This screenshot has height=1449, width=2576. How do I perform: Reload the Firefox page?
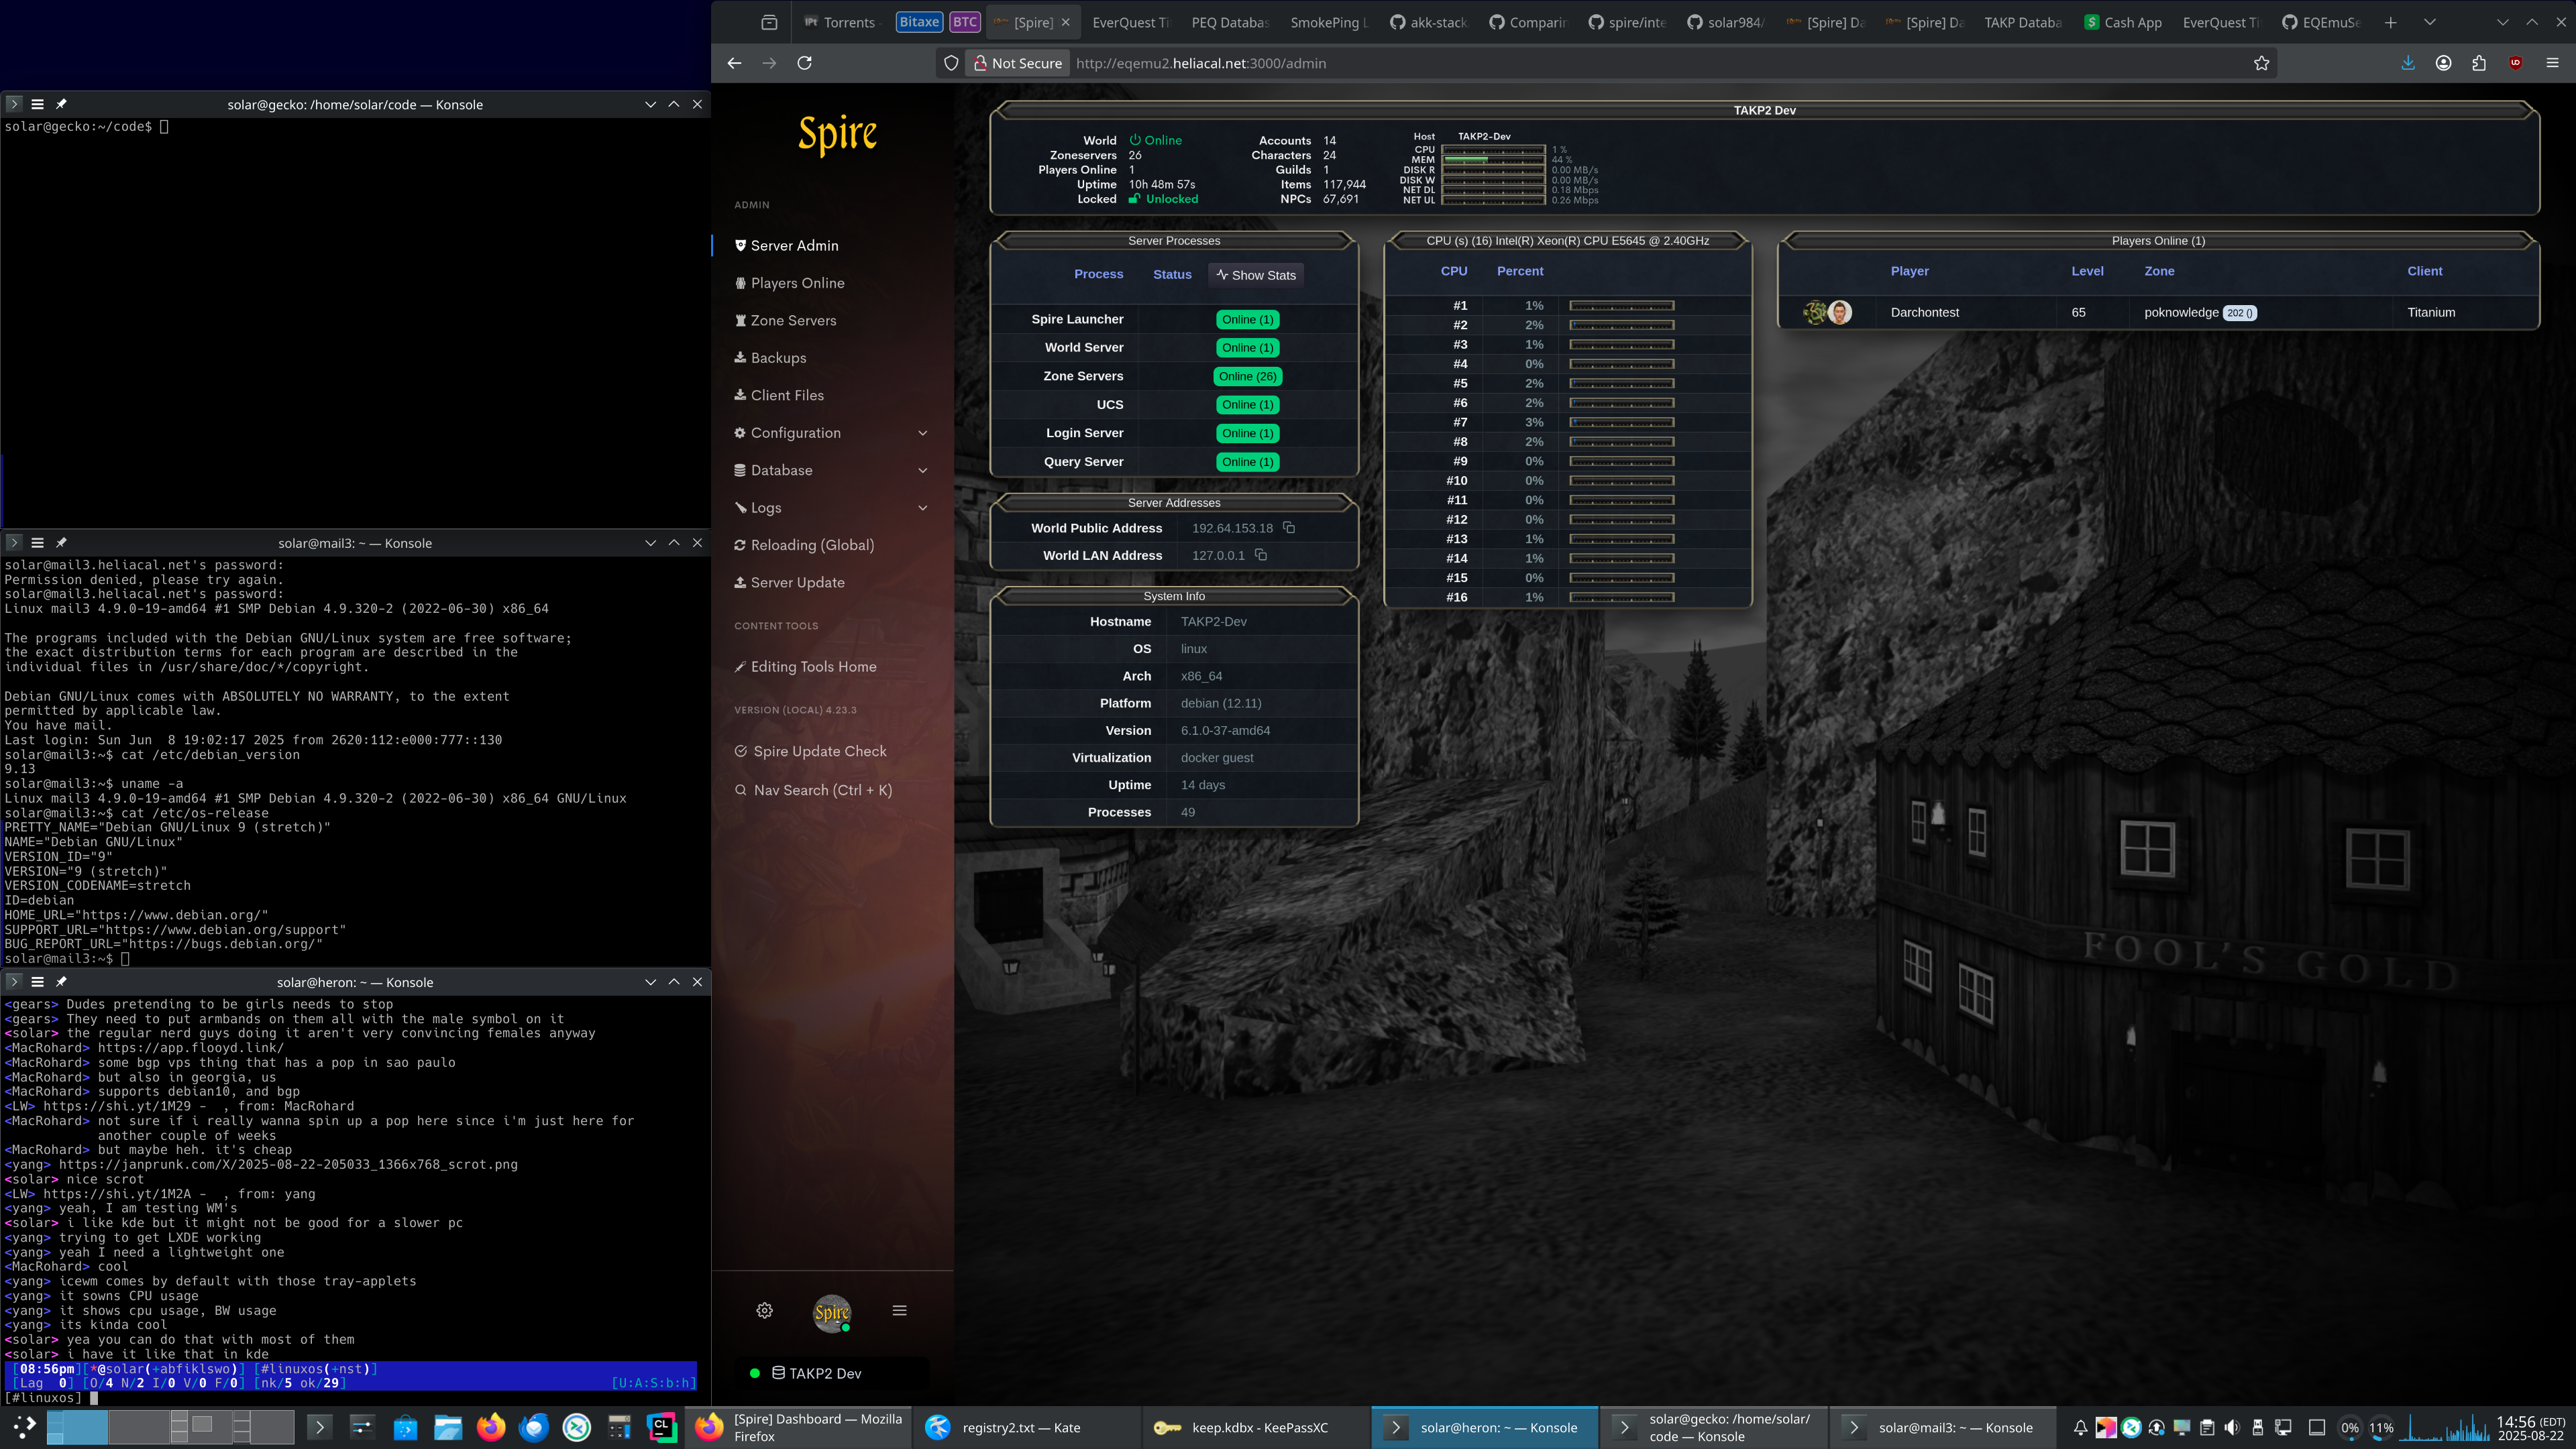tap(804, 63)
